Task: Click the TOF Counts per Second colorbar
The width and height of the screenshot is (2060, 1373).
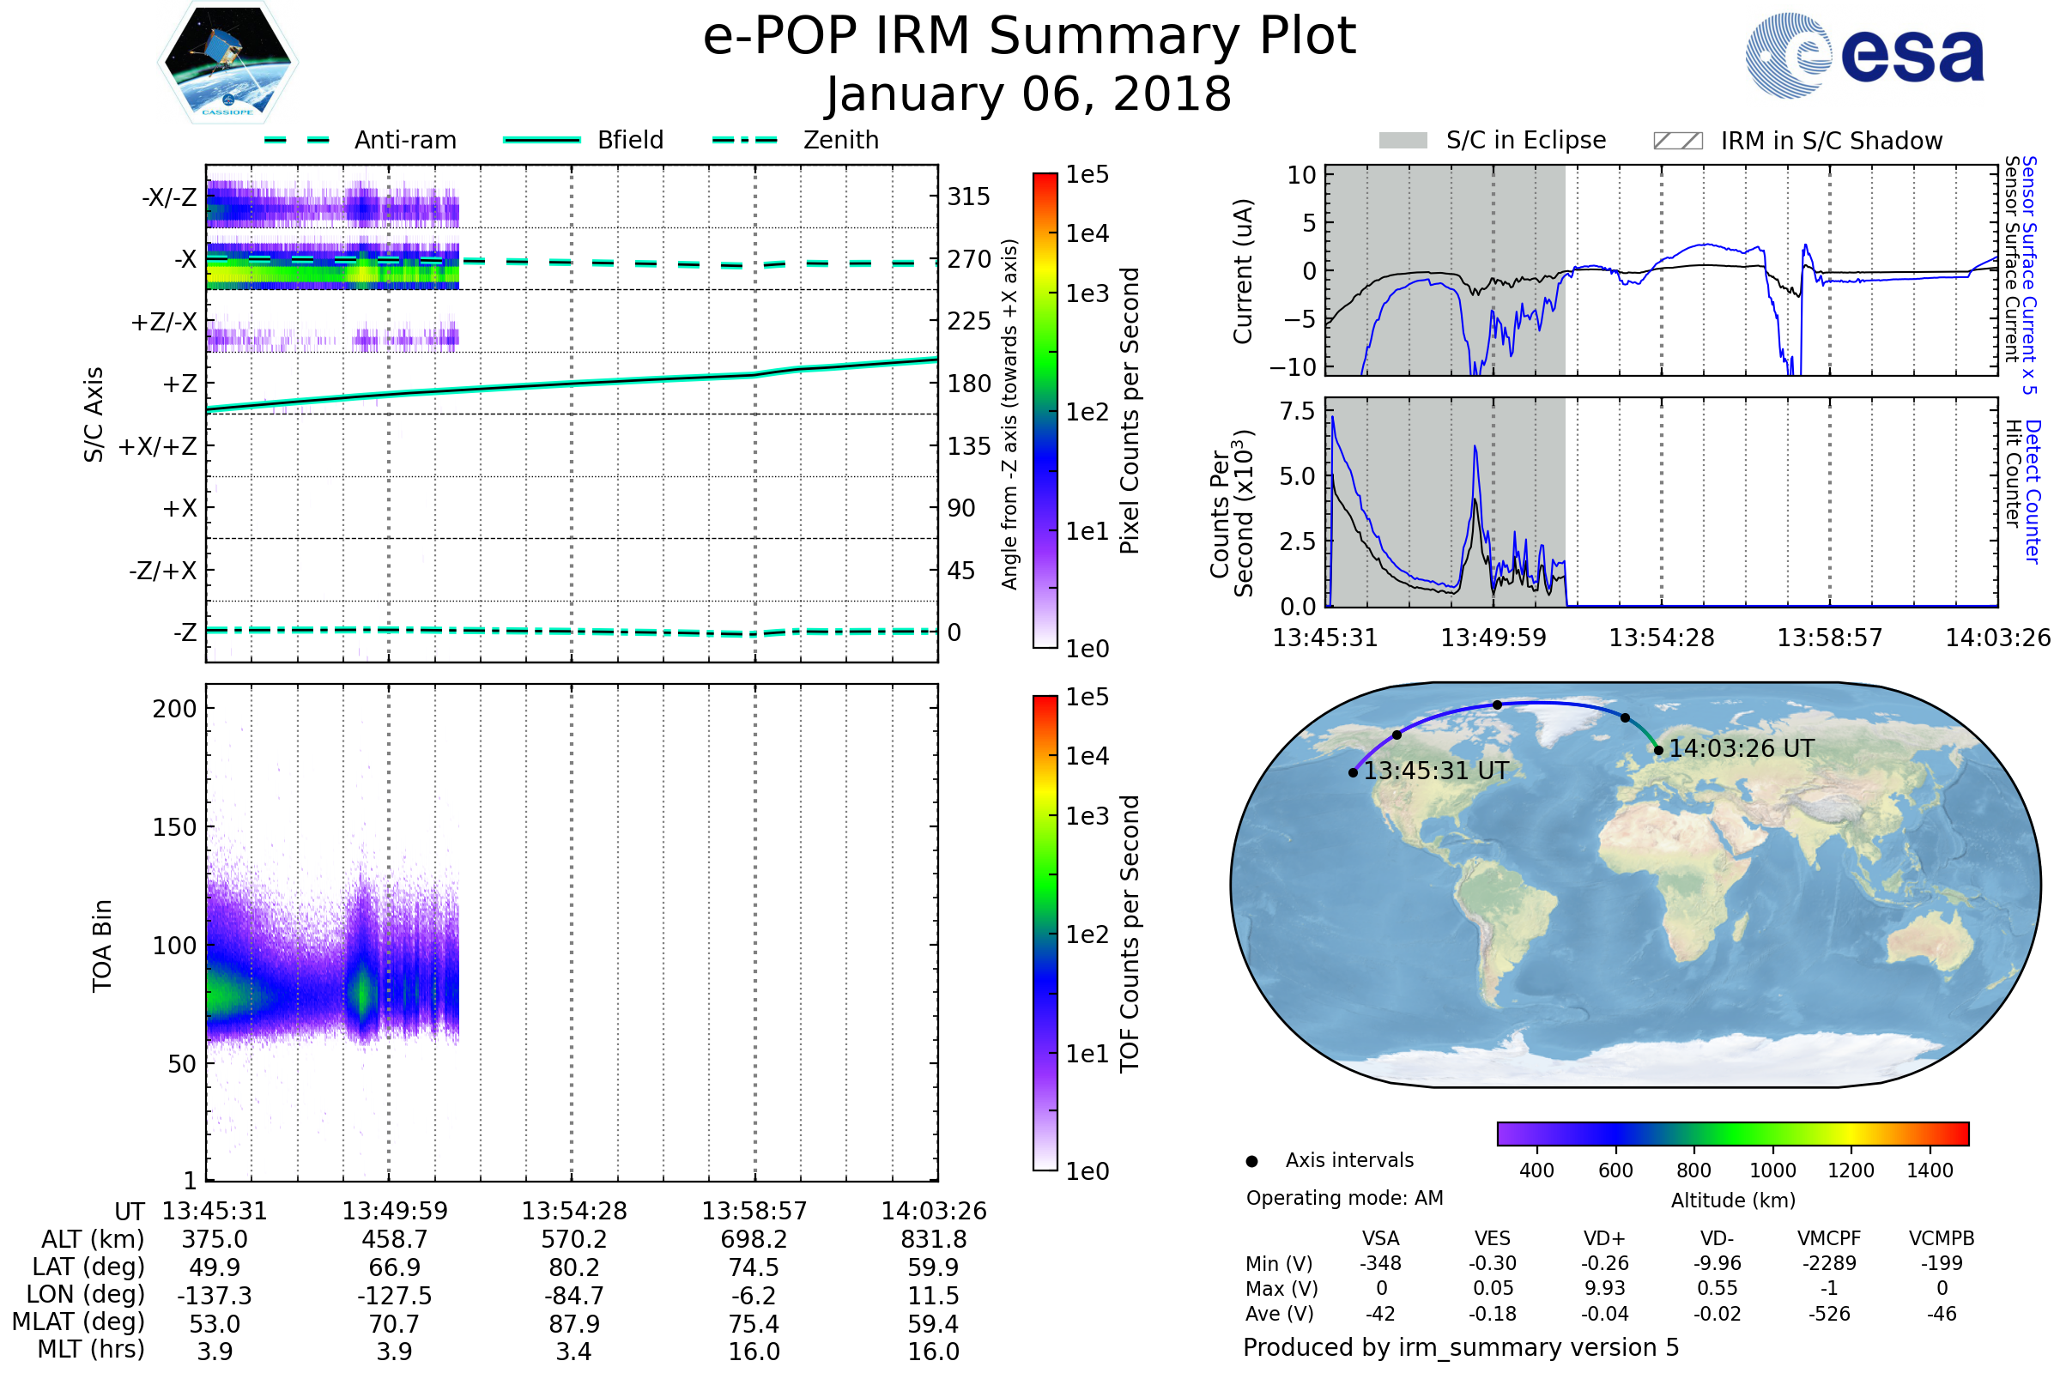Action: [1045, 933]
